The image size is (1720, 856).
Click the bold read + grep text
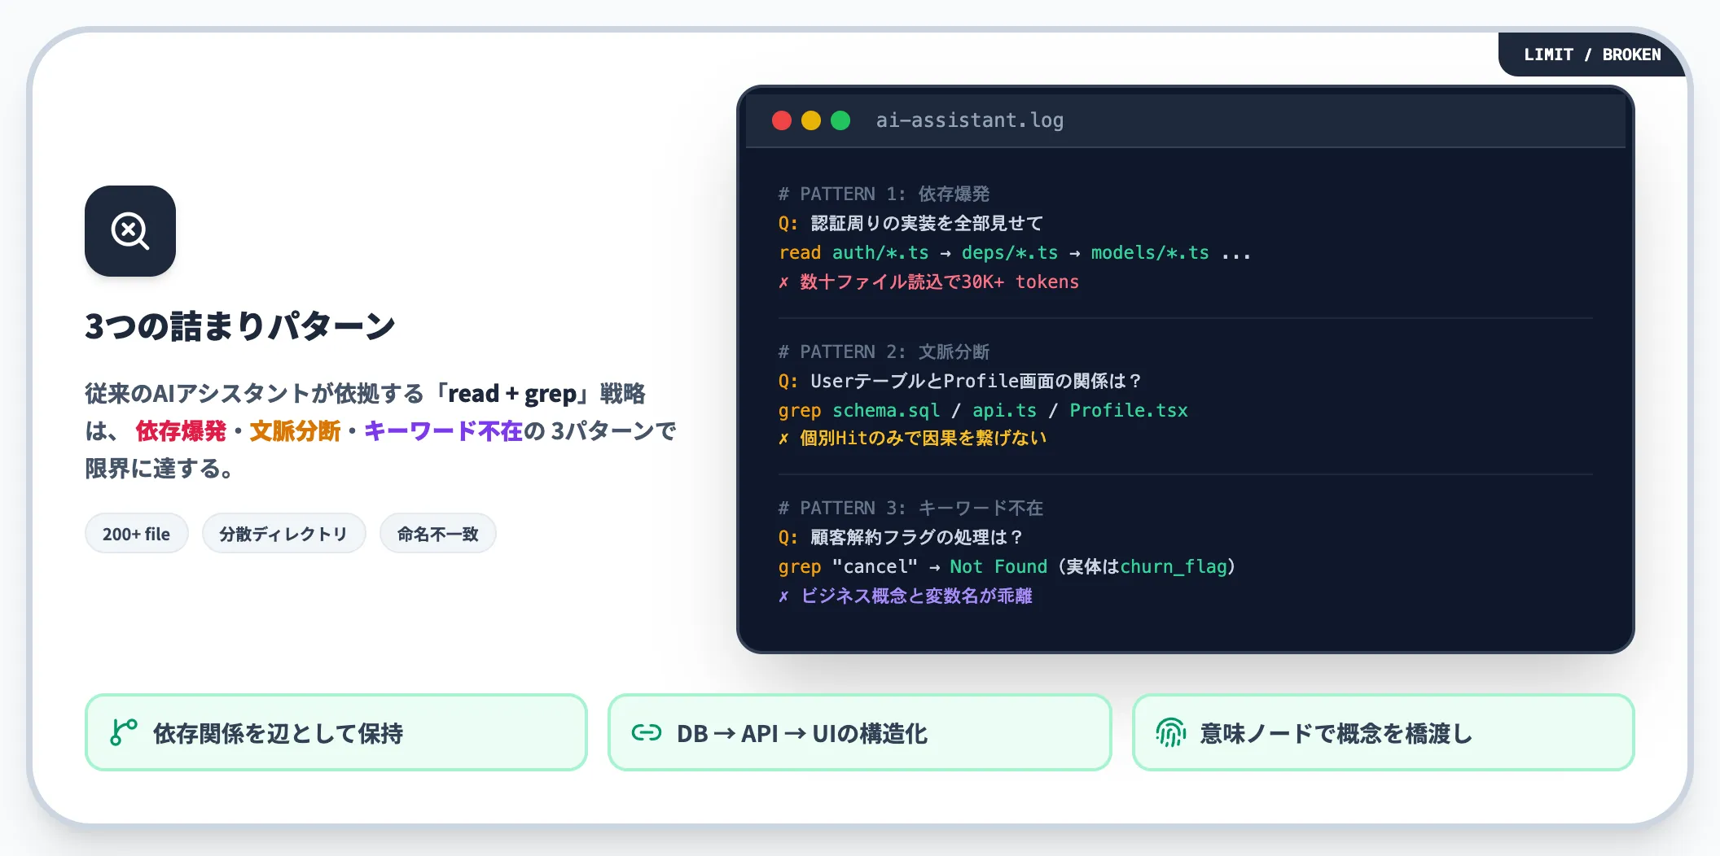(x=512, y=394)
